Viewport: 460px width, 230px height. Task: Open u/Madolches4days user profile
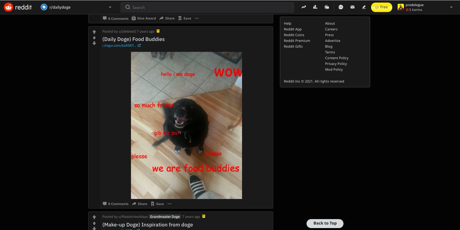(x=133, y=217)
